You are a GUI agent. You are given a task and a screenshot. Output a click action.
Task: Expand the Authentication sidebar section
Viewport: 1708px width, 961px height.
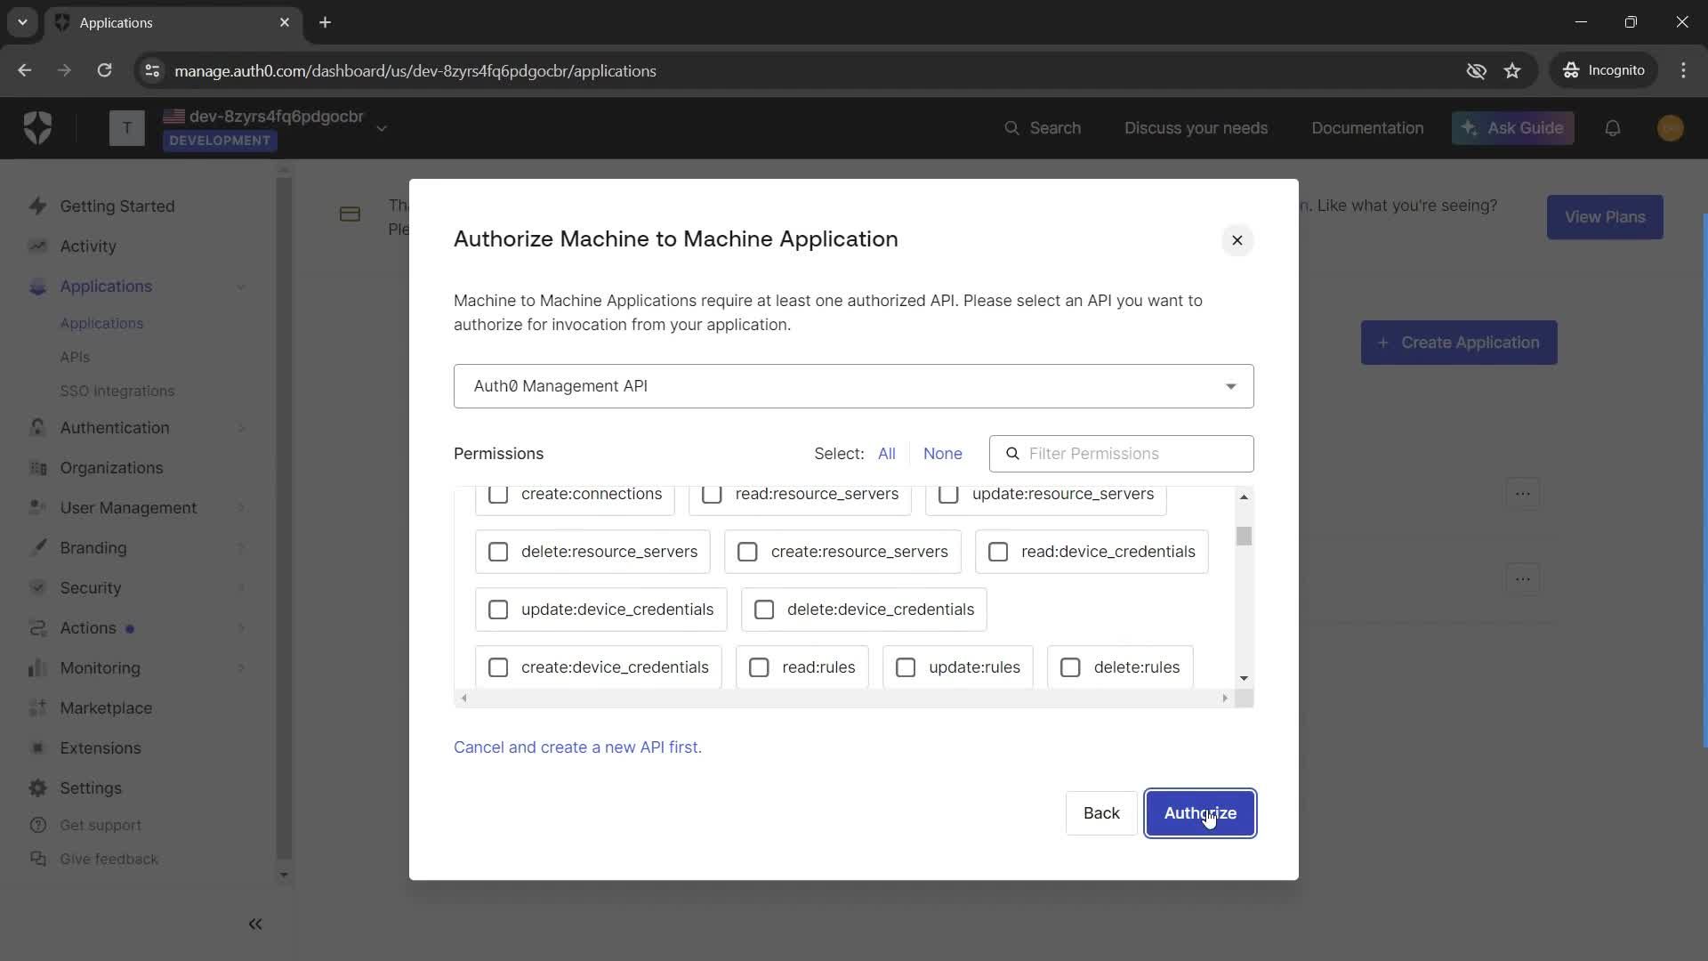[241, 428]
